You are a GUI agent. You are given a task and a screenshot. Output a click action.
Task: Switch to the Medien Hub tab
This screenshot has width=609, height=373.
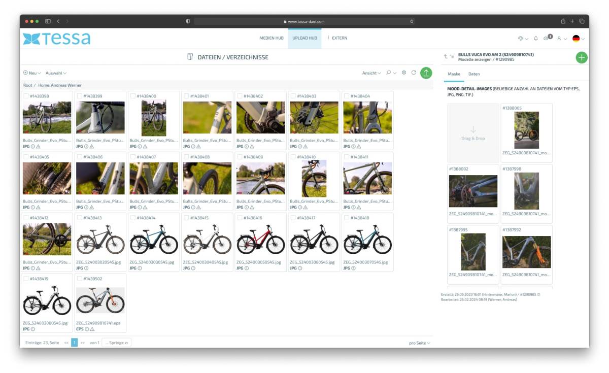[x=271, y=38]
